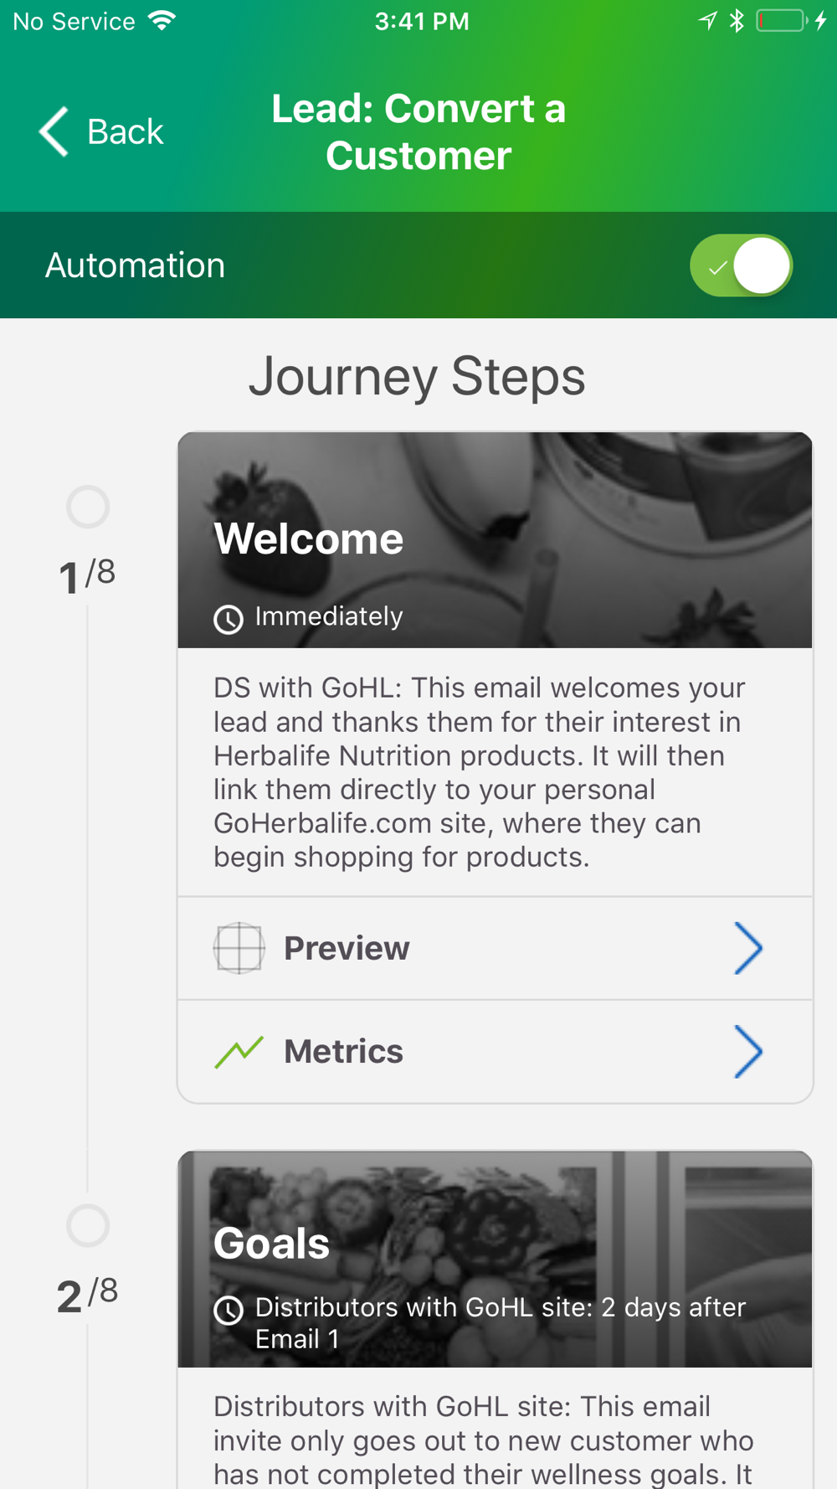Tap the Bluetooth status icon
837x1489 pixels.
[x=737, y=21]
